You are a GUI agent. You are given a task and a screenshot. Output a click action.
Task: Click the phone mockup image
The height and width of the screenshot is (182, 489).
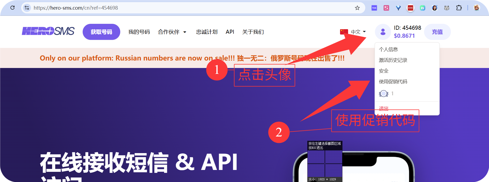(354, 166)
